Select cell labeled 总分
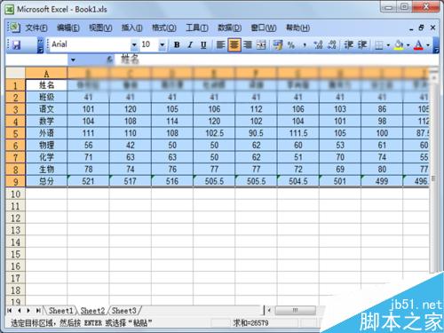Viewport: 444px width, 333px height. click(x=46, y=181)
